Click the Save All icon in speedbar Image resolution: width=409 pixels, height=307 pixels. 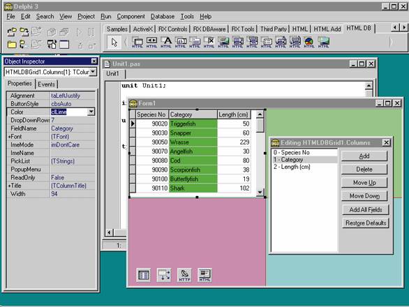click(24, 32)
